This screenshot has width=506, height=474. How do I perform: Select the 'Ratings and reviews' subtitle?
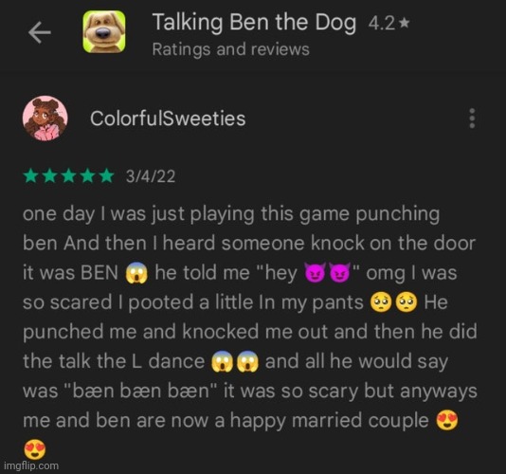coord(231,49)
